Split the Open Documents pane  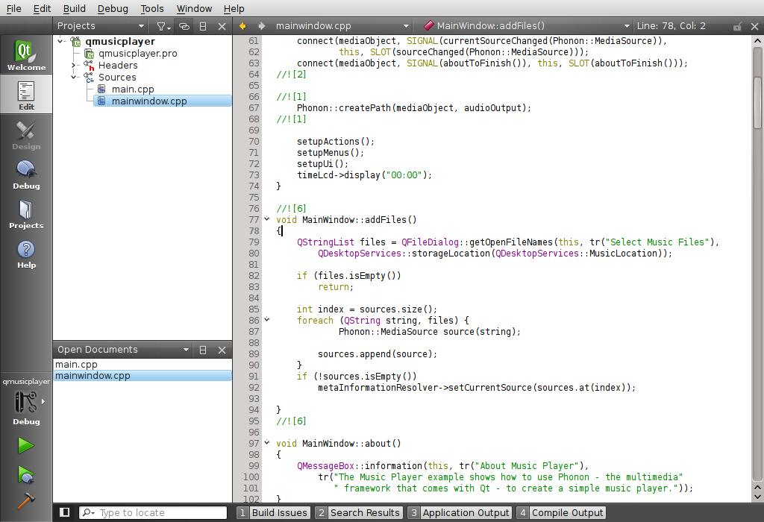coord(203,350)
